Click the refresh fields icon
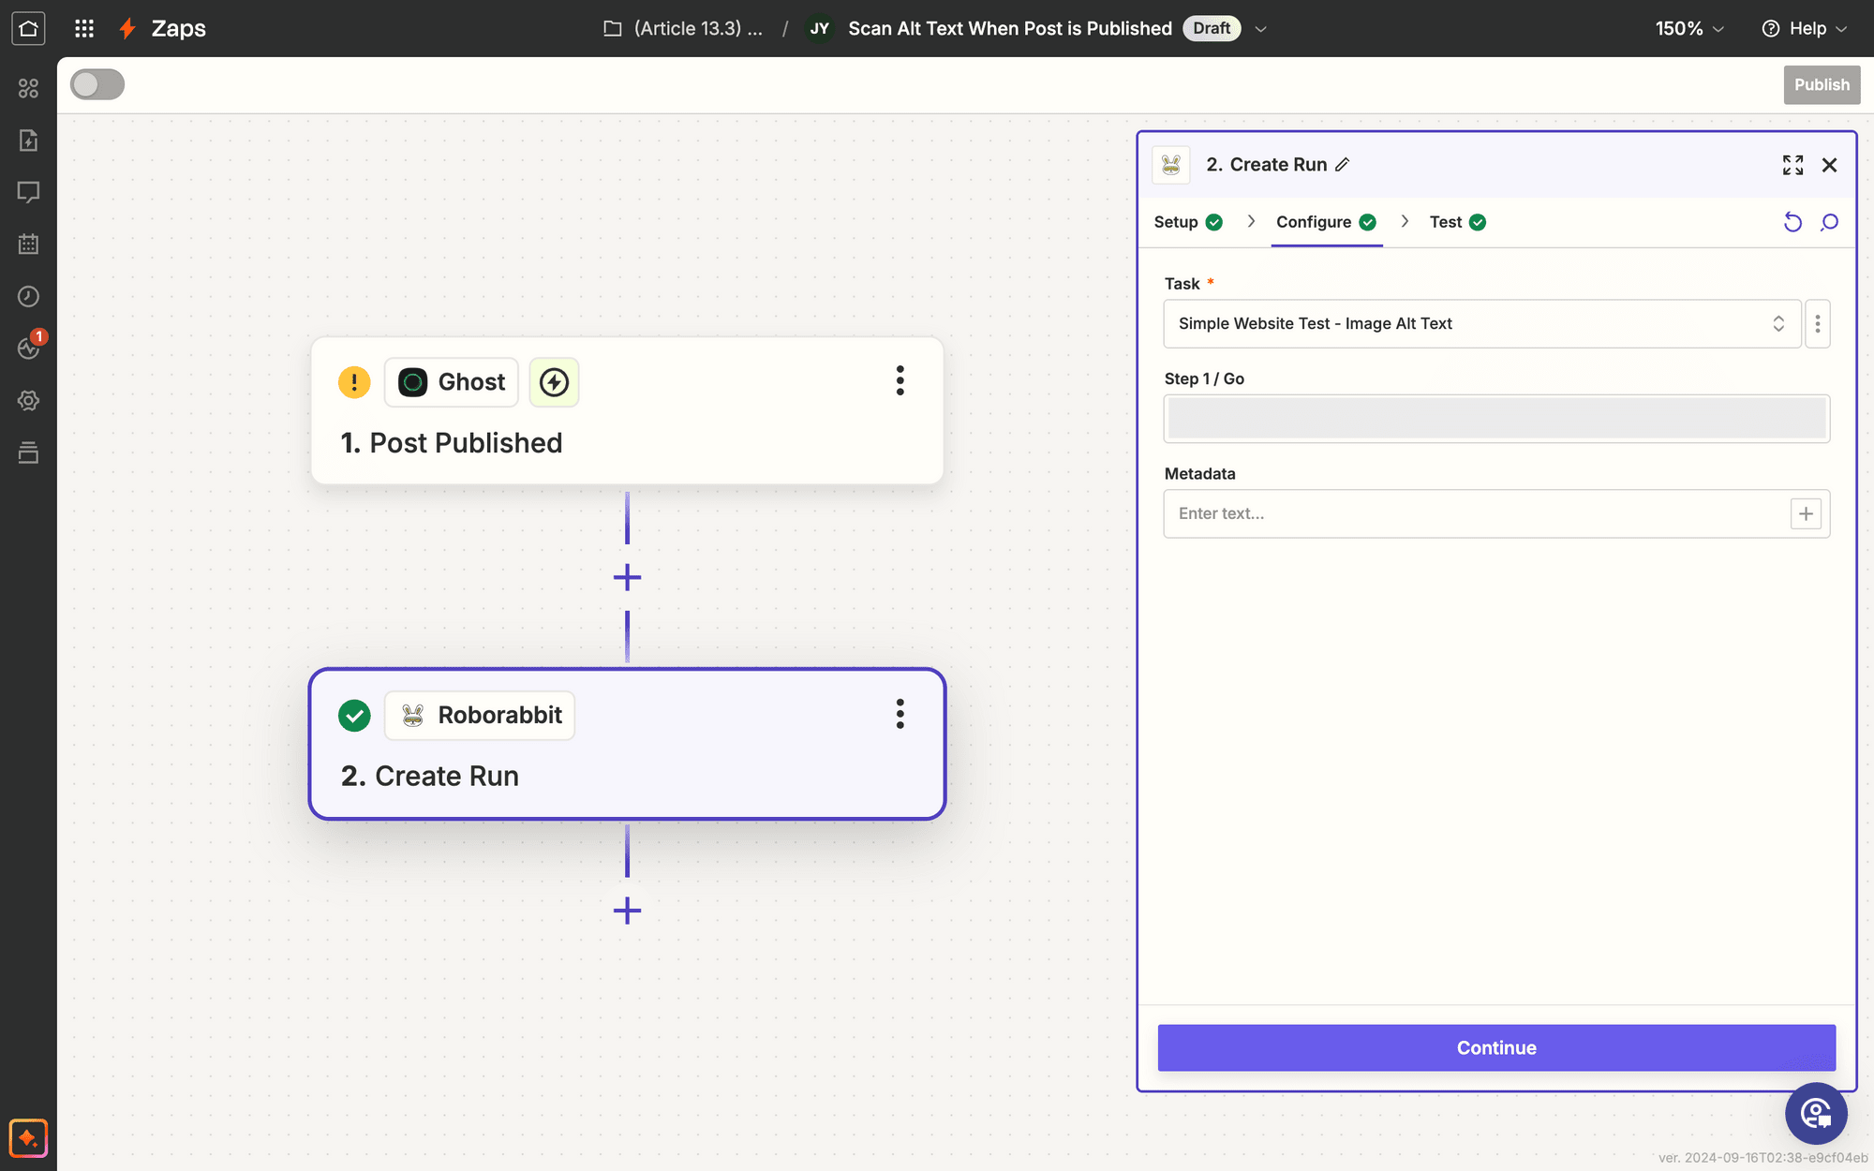This screenshot has height=1171, width=1874. [1792, 222]
